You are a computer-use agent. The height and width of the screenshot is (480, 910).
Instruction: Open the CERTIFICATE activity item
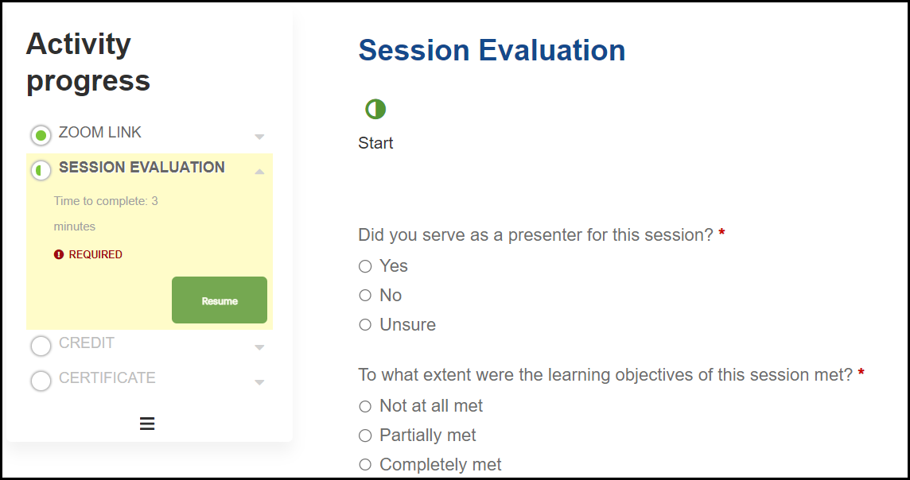point(107,378)
